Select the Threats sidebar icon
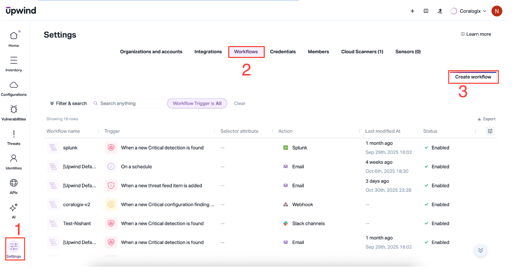 [x=14, y=134]
